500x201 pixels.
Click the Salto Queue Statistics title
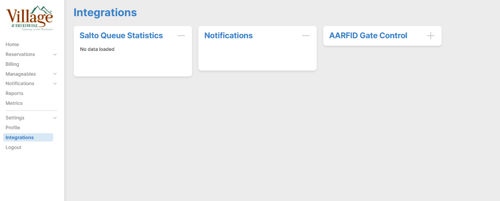tap(121, 35)
